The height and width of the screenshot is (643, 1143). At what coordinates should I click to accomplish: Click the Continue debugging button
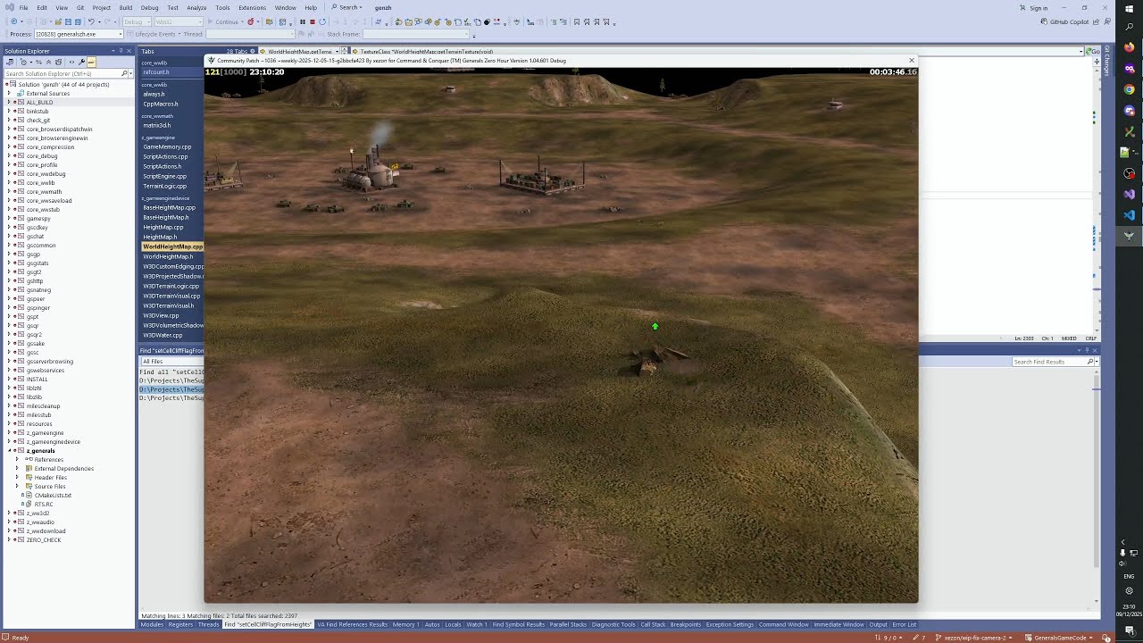click(222, 21)
